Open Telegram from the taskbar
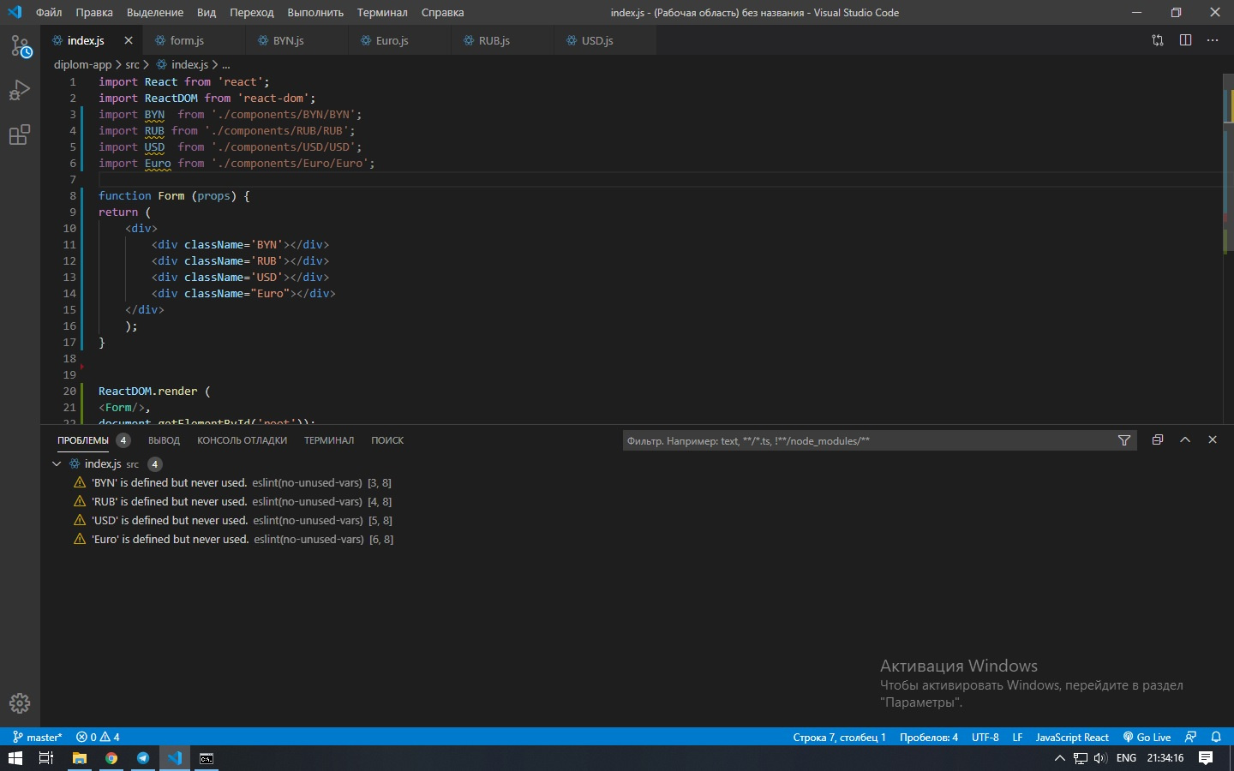 coord(143,758)
